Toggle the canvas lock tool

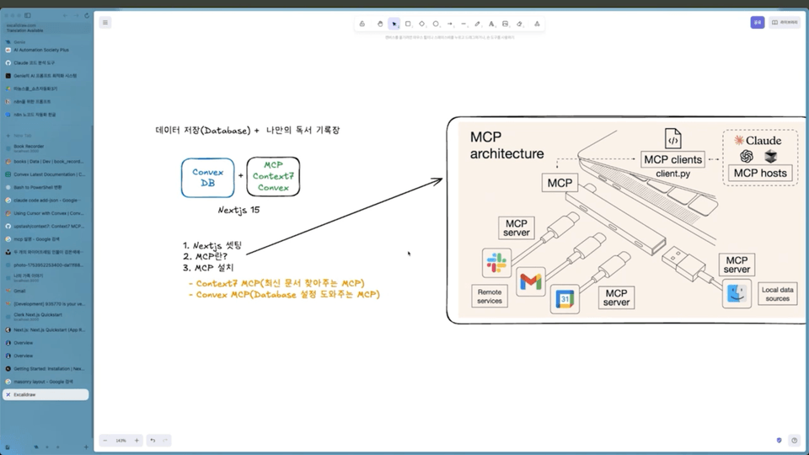coord(362,24)
